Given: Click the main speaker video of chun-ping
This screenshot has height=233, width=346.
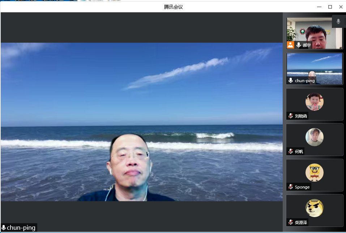Looking at the screenshot, I should click(x=142, y=122).
